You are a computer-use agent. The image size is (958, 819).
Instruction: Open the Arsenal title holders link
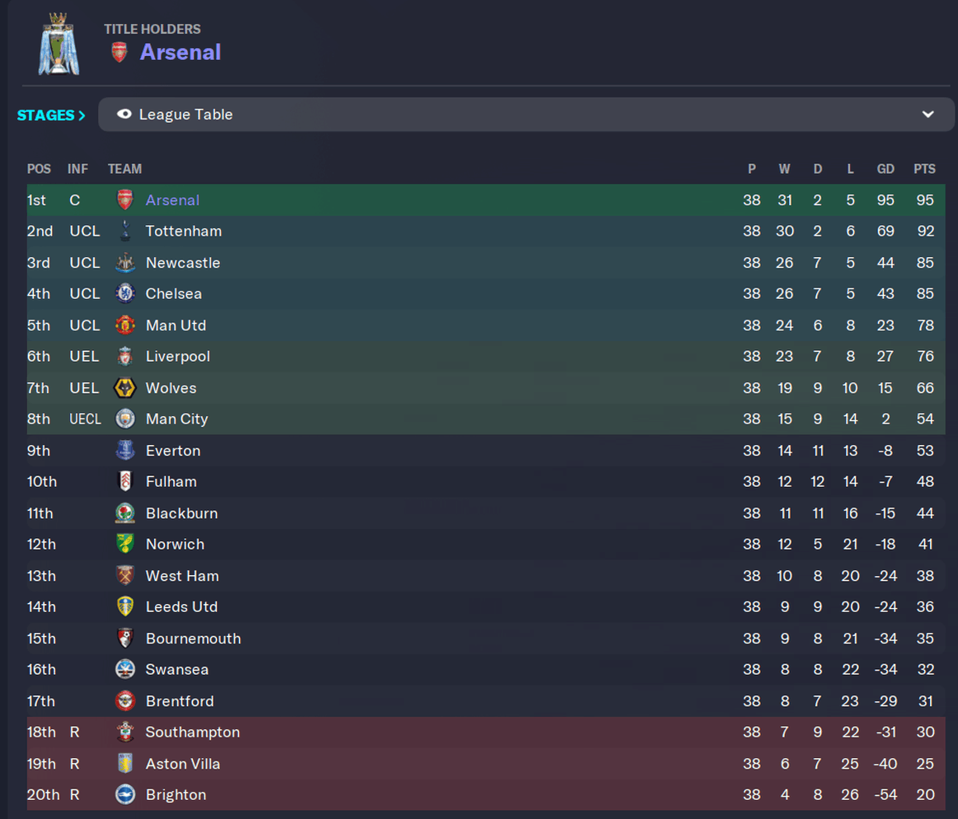pos(181,53)
